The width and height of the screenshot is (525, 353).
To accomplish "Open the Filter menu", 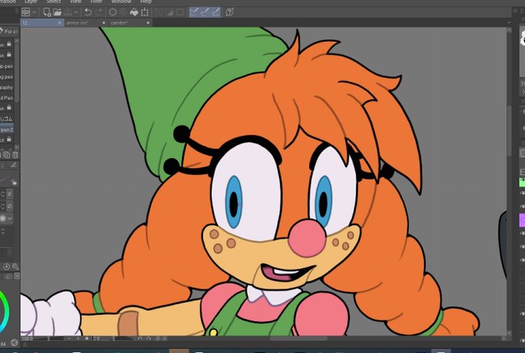I will tap(97, 2).
